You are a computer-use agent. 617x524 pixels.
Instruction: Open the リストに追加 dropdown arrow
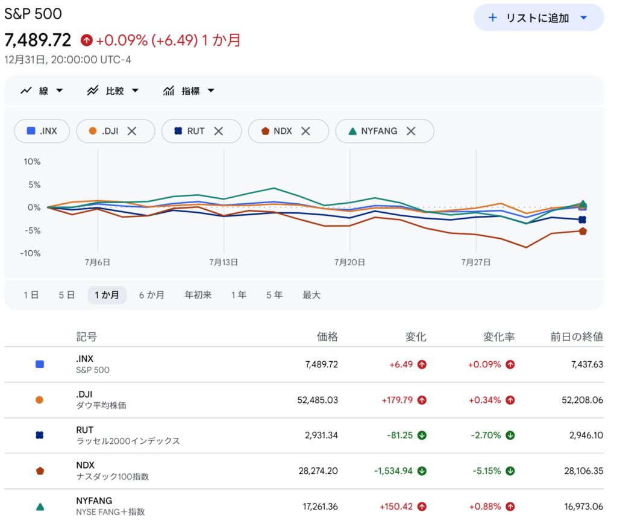pos(584,17)
